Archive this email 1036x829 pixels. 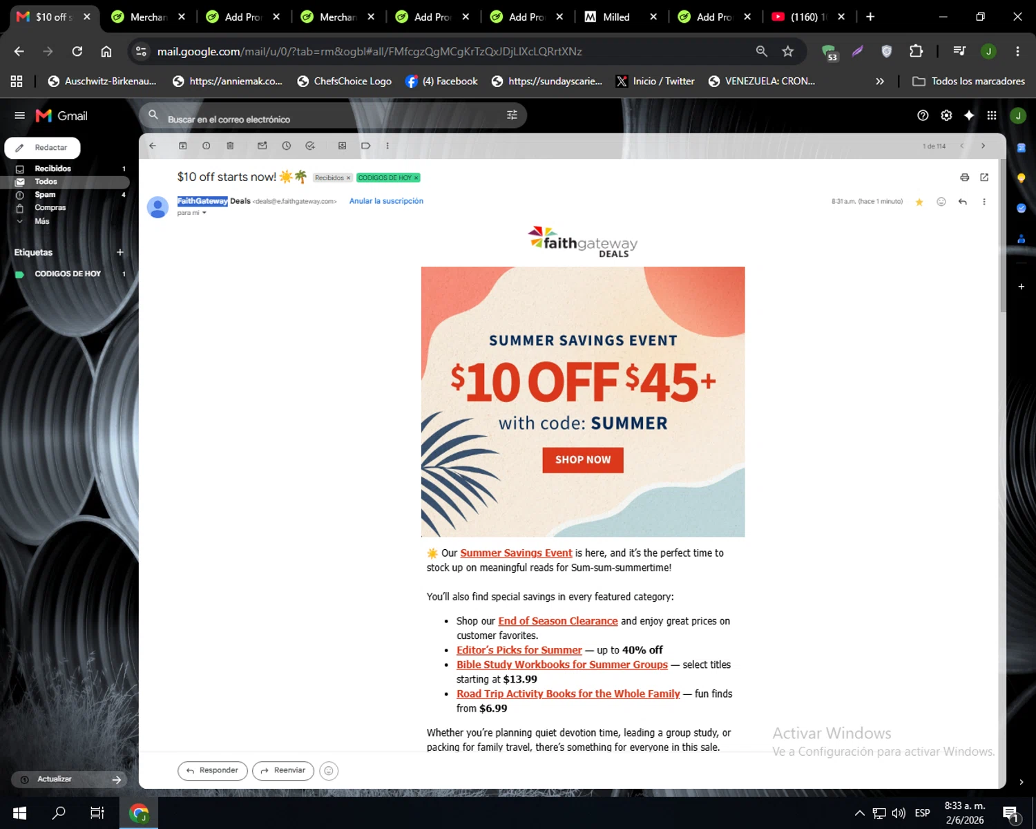coord(183,146)
